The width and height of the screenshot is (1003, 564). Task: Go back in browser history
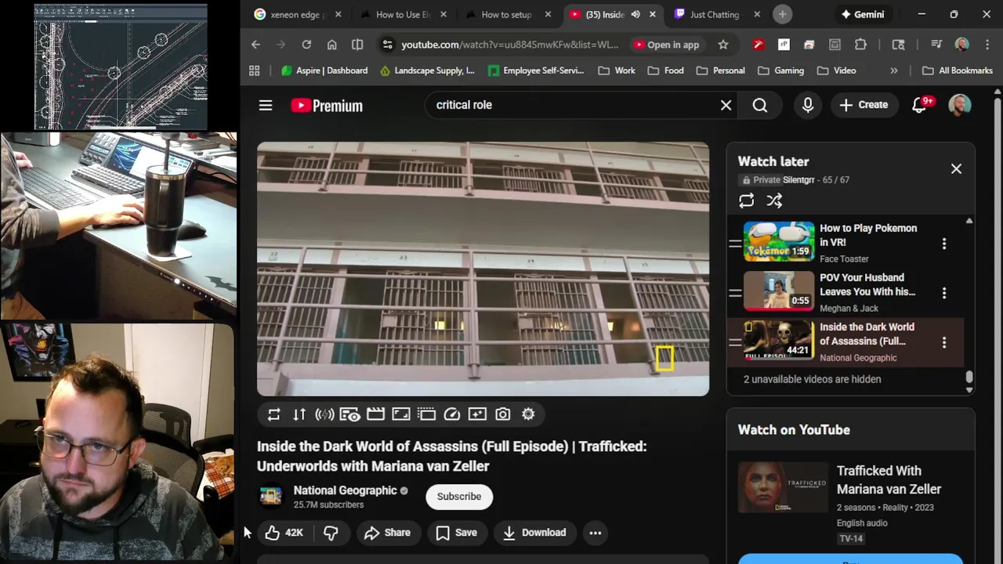pos(255,45)
